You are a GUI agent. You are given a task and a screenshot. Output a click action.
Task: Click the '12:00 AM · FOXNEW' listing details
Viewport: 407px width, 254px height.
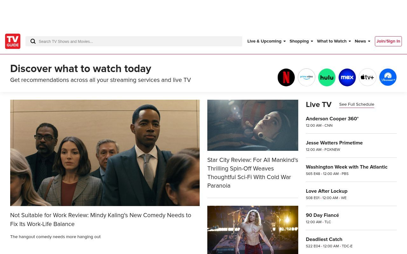click(x=323, y=150)
